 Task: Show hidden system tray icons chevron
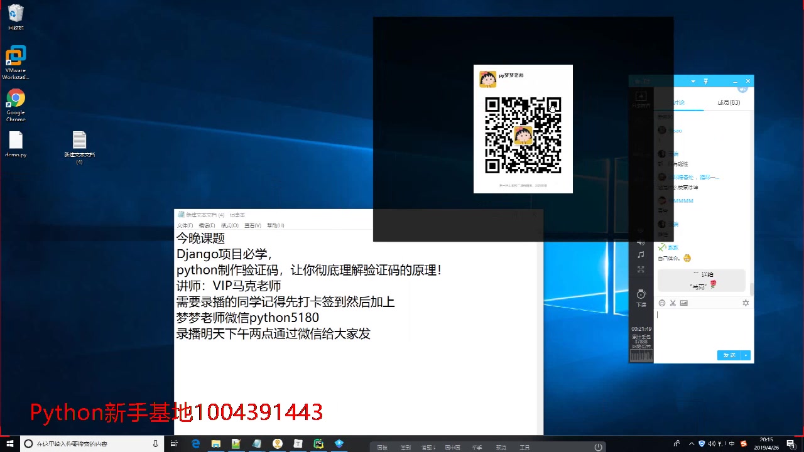[x=692, y=444]
